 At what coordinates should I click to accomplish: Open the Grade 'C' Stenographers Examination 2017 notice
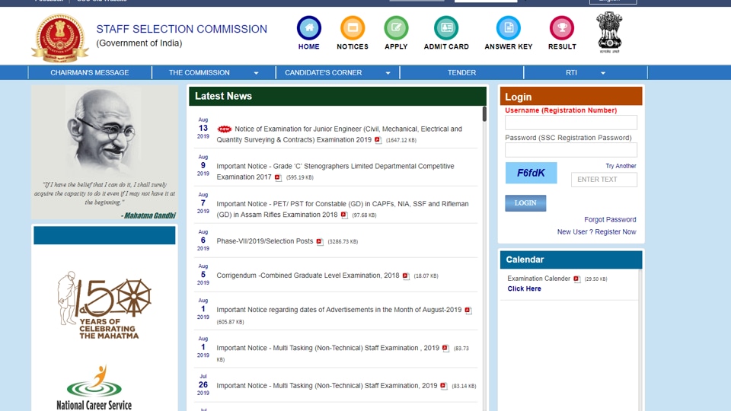click(335, 171)
